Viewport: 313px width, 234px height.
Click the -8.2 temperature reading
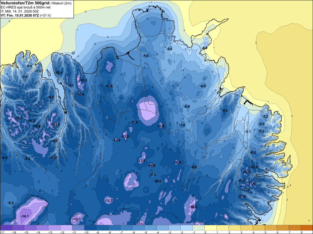pyautogui.click(x=253, y=152)
